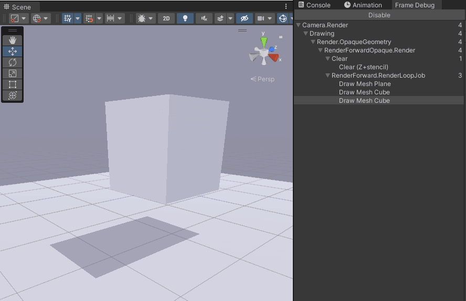The width and height of the screenshot is (466, 301).
Task: Toggle 2D scene view mode
Action: 166,18
